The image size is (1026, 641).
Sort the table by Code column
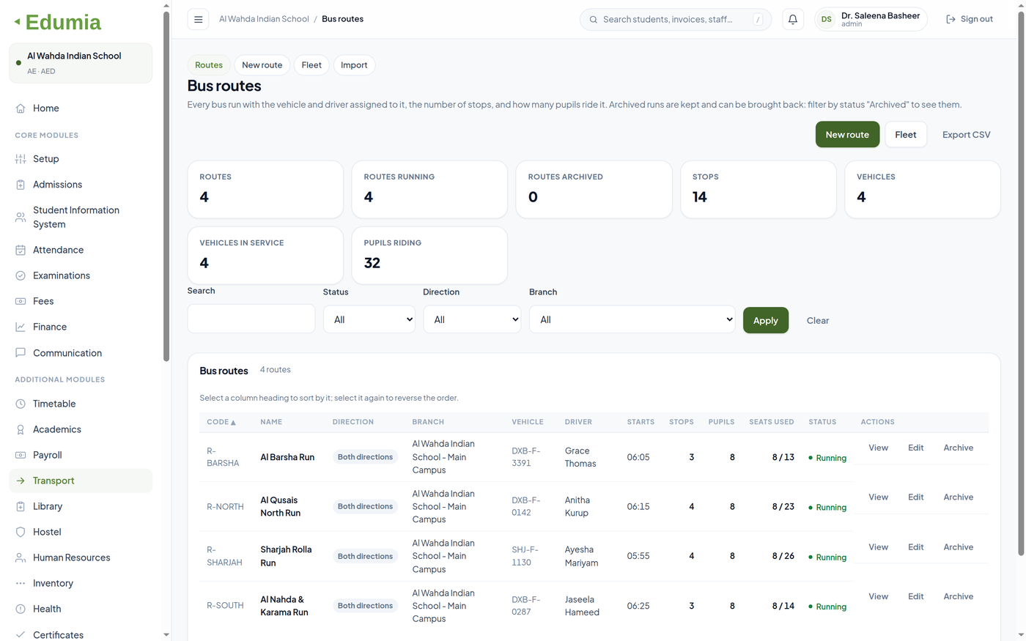click(221, 422)
